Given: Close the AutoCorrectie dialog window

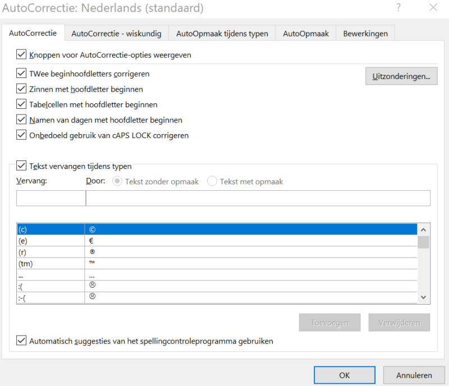Looking at the screenshot, I should (x=433, y=8).
